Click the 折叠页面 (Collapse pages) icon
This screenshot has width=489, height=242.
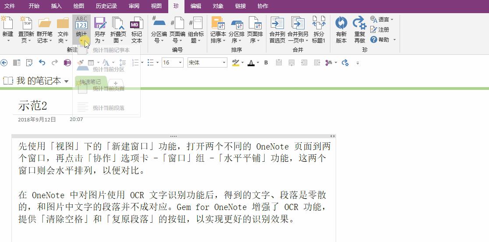[118, 23]
